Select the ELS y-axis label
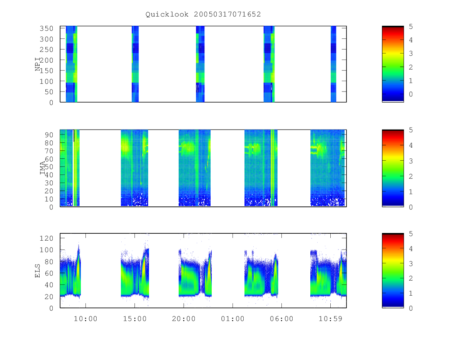Viewport: 462px width, 346px height. click(38, 271)
